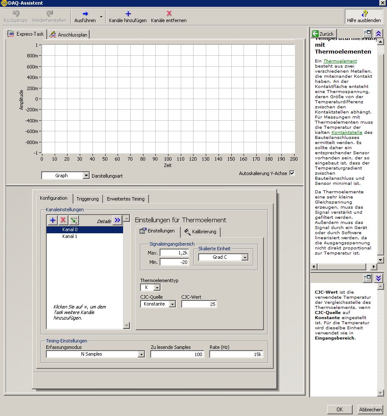
Task: Open the Erweitertes Timing tab
Action: (x=126, y=199)
